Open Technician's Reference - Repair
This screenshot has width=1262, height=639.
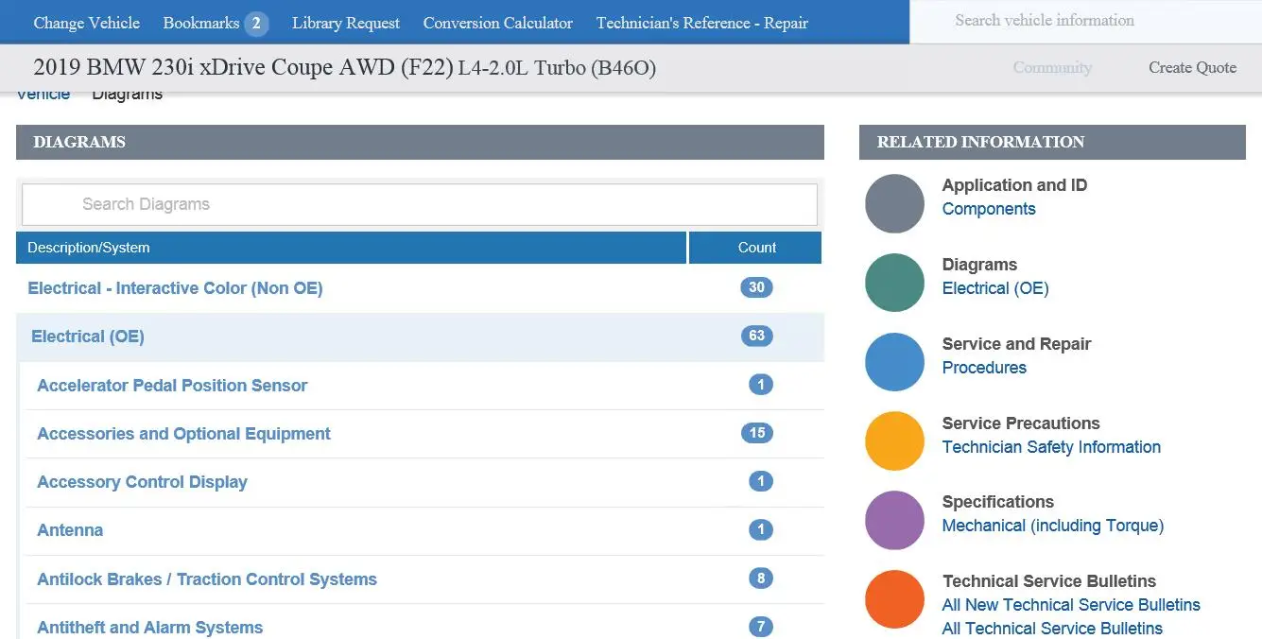coord(702,23)
